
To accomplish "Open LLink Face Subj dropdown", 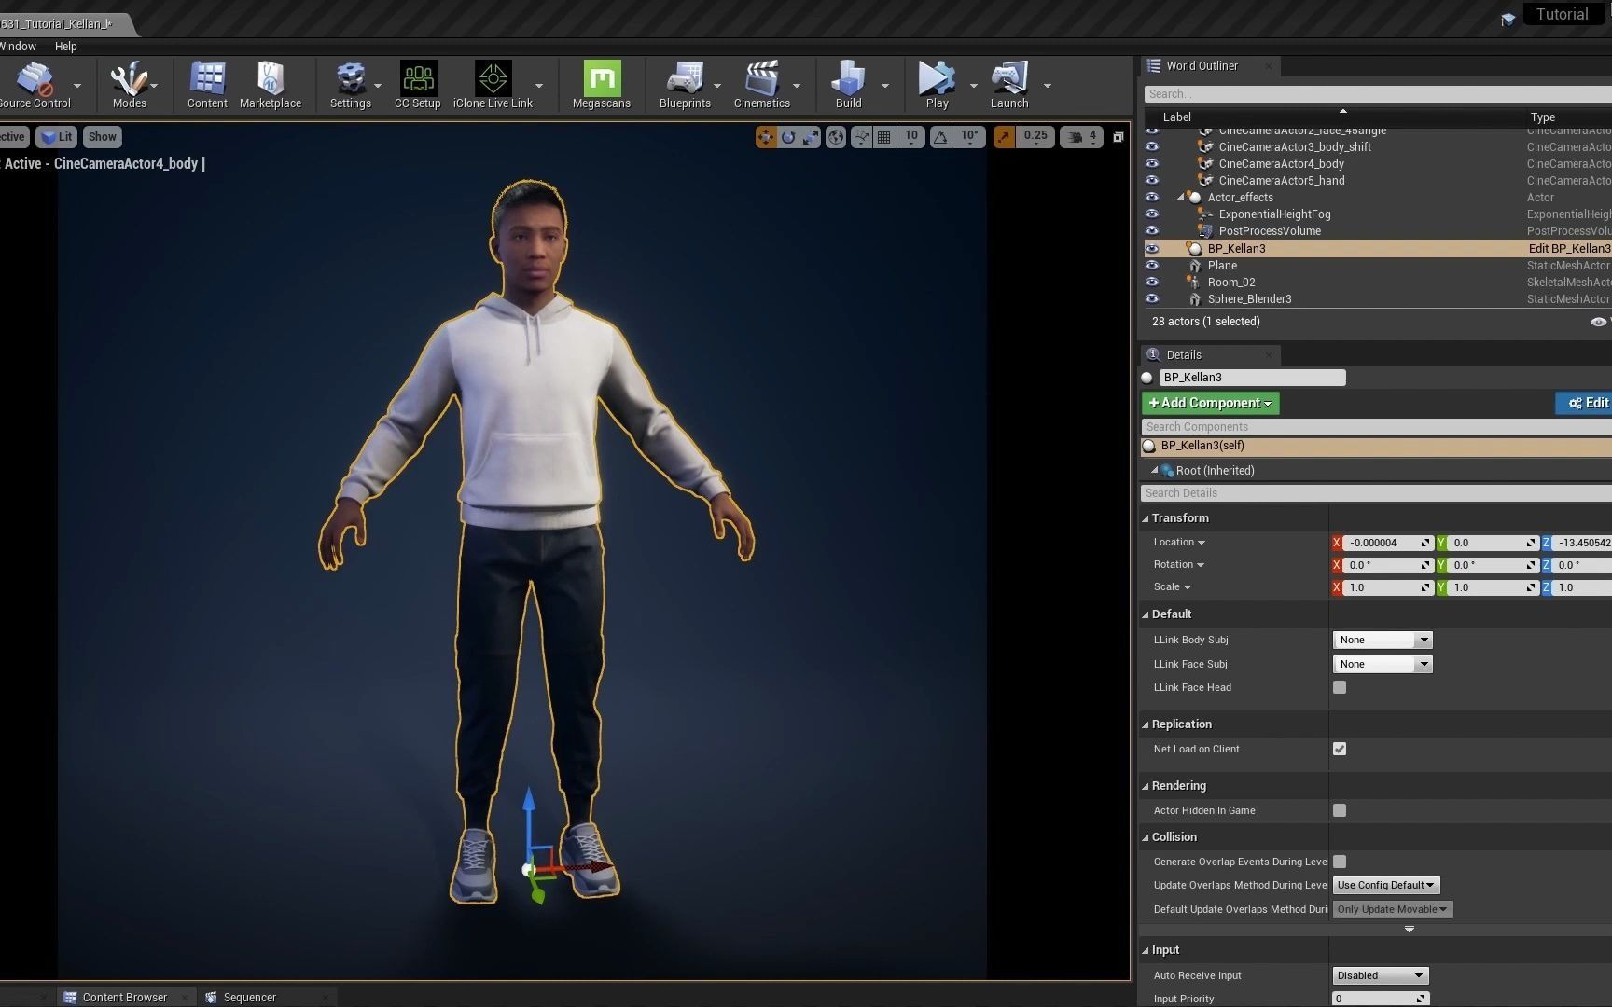I will (1383, 664).
